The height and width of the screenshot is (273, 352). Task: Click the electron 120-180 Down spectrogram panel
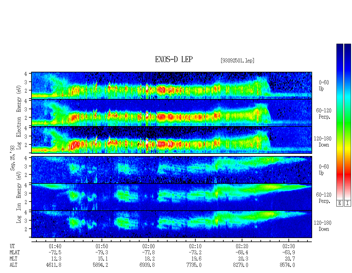172,140
